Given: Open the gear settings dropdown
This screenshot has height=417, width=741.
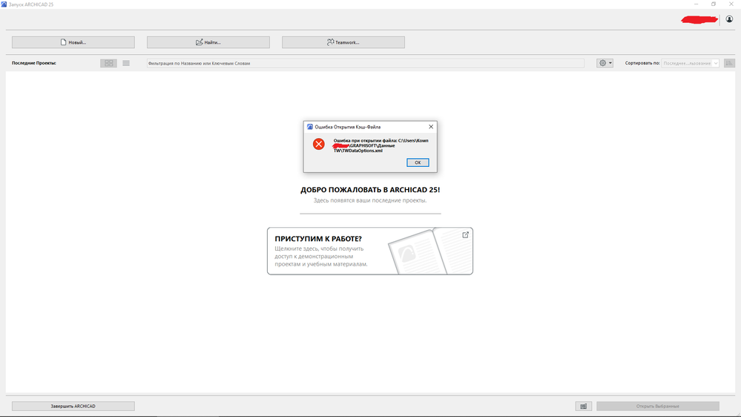Looking at the screenshot, I should point(605,63).
